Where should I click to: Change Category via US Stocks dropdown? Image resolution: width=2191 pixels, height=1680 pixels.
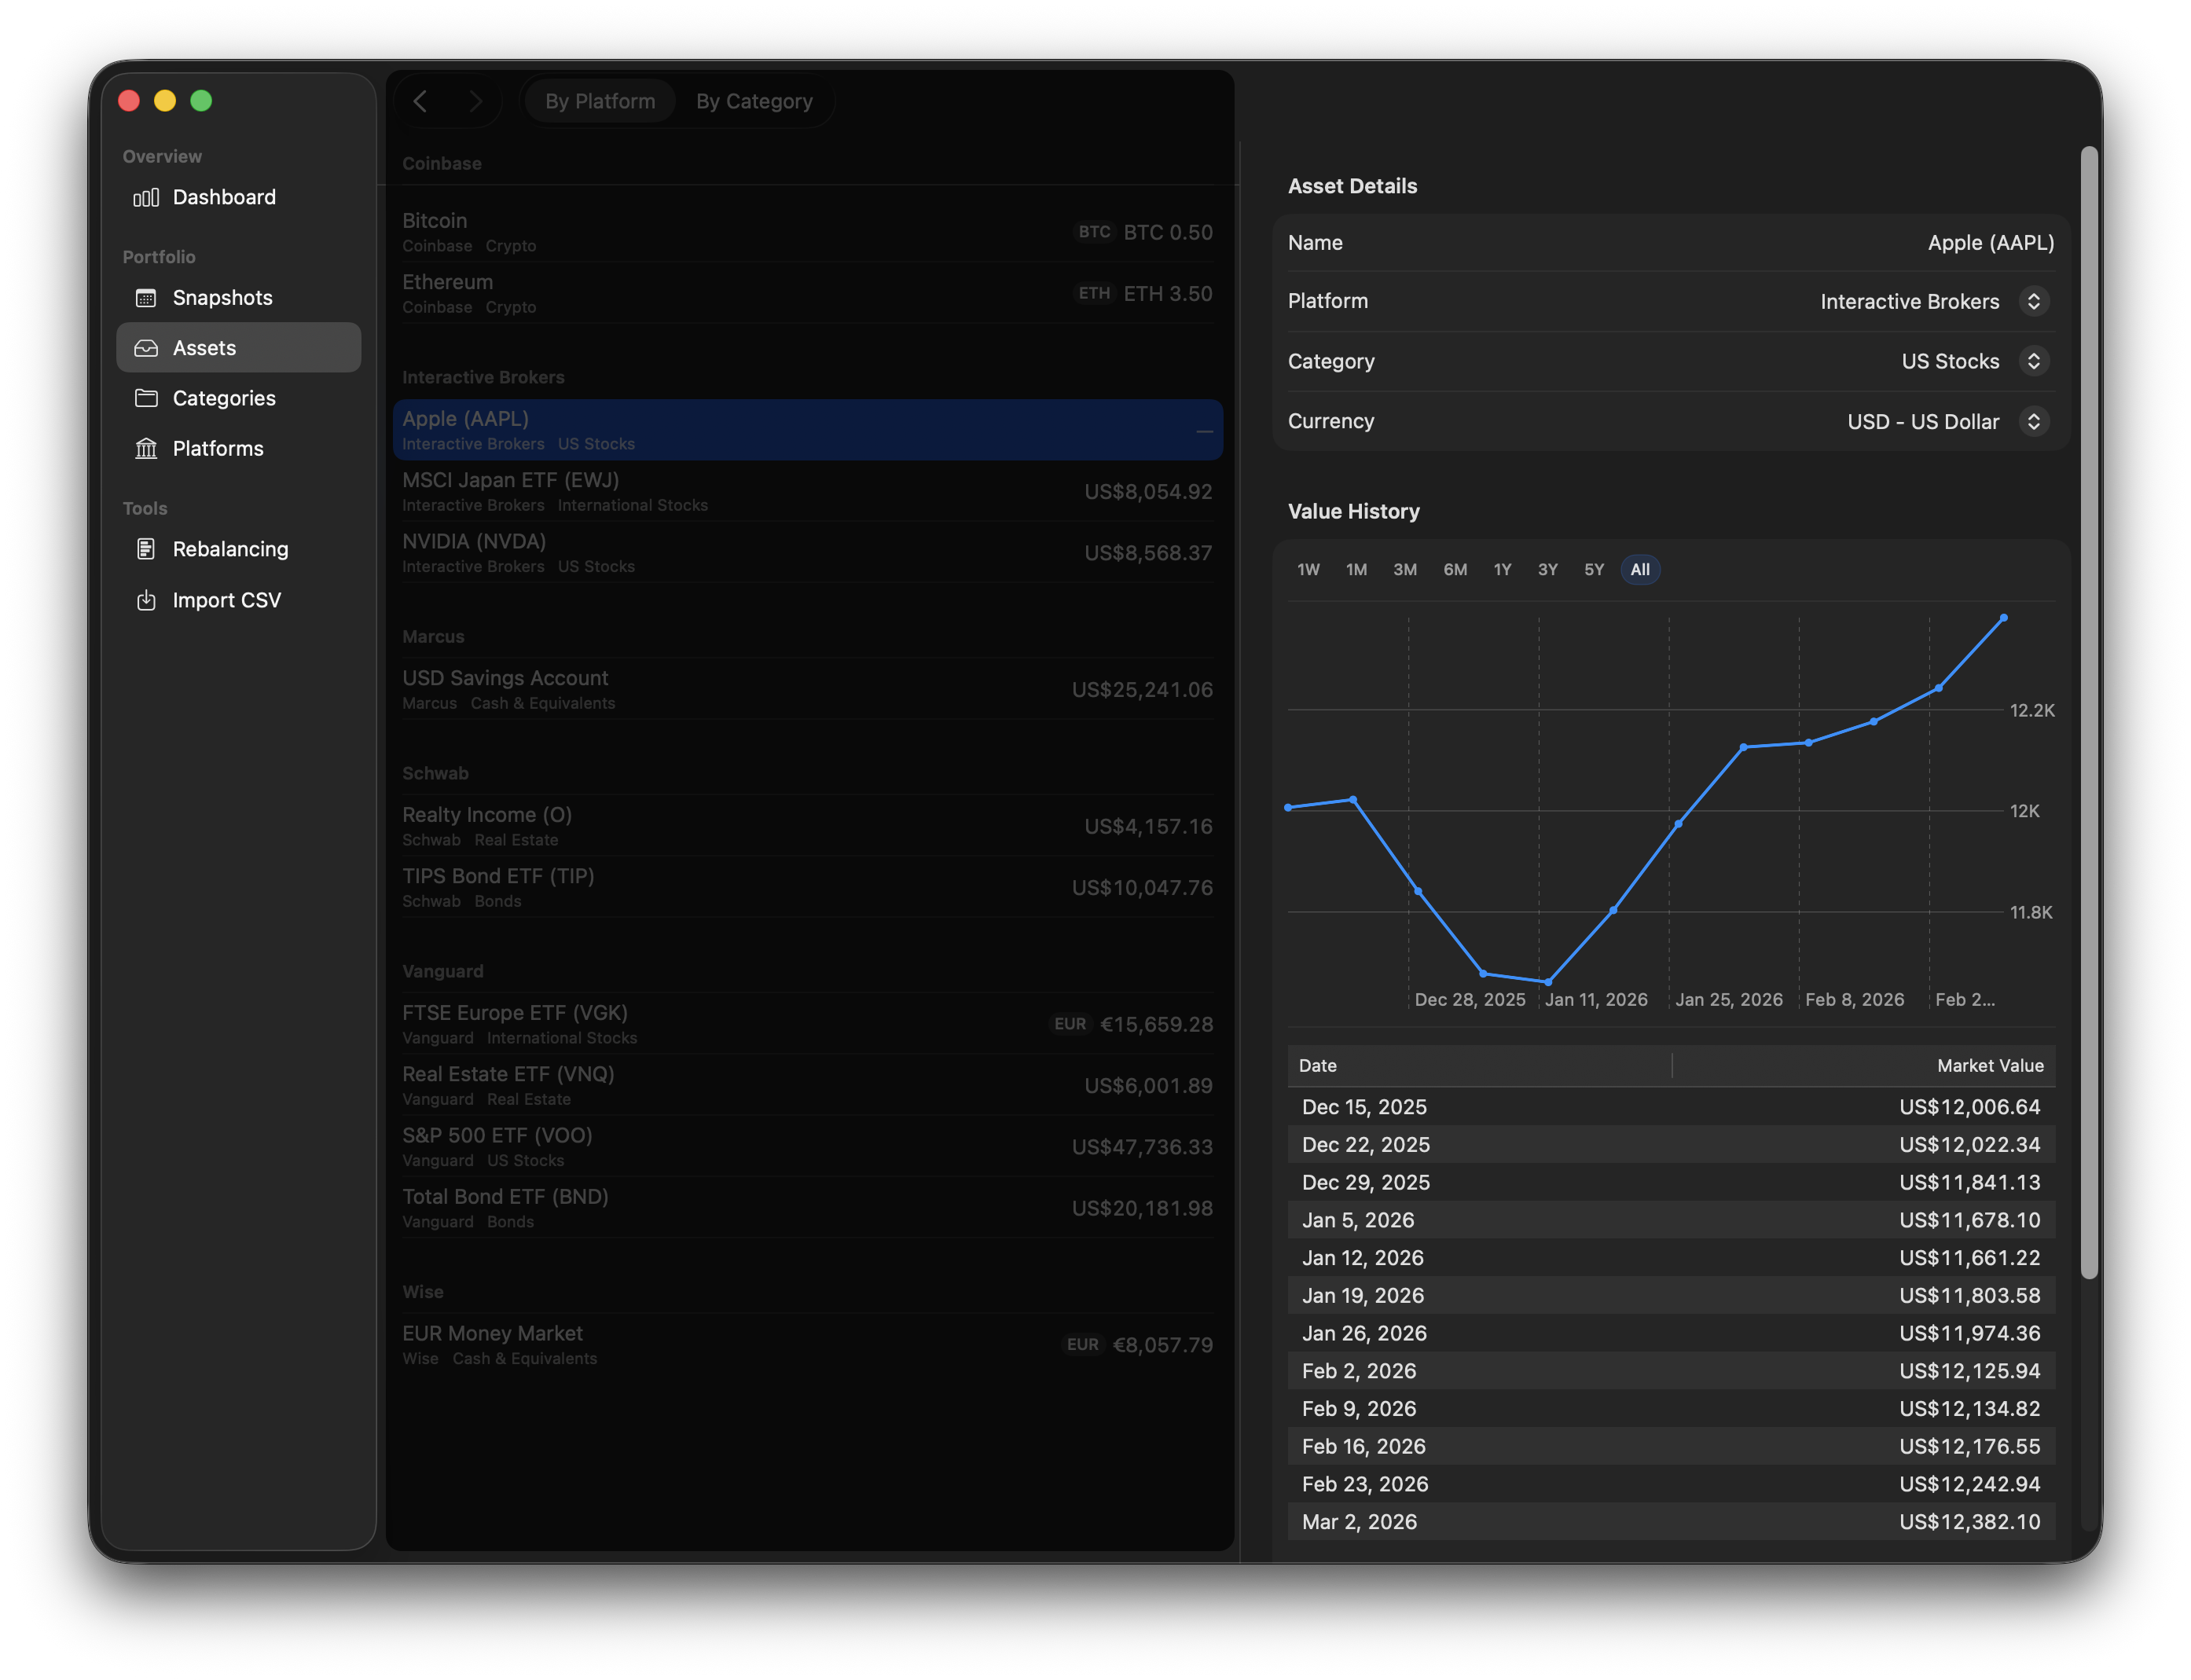tap(2035, 361)
